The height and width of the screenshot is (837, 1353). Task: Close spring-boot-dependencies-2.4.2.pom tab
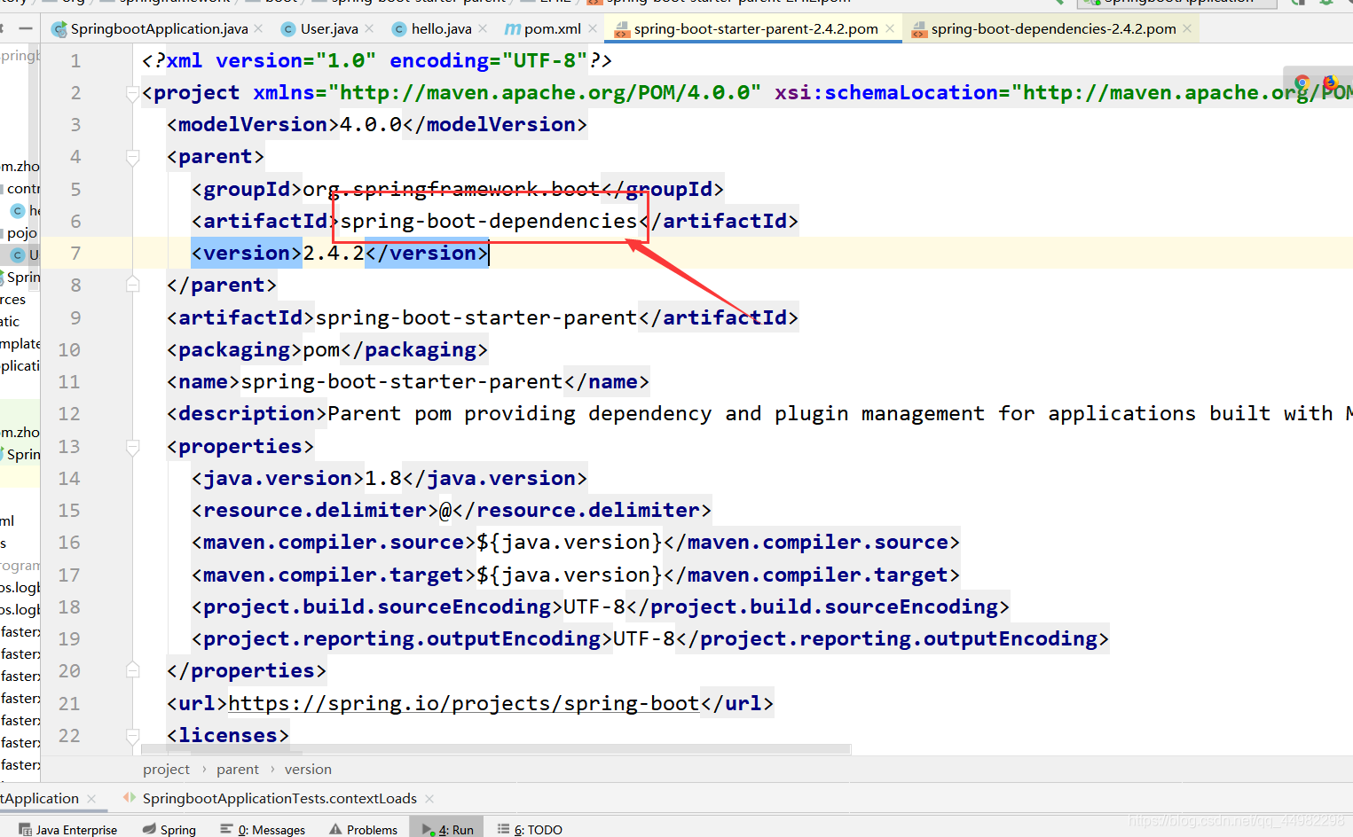point(1187,28)
